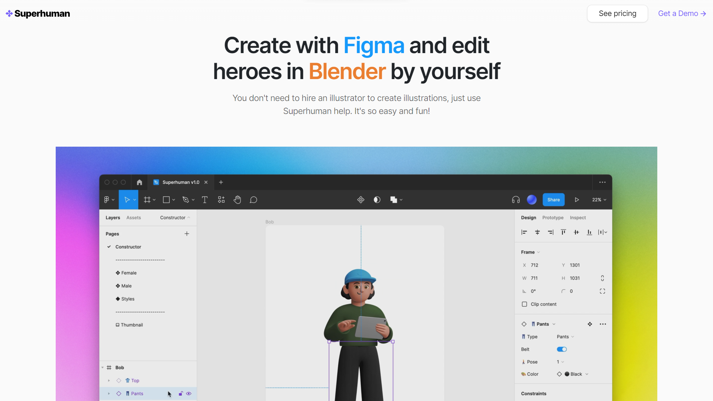Click the headphones audio icon
Viewport: 713px width, 401px height.
click(x=516, y=200)
